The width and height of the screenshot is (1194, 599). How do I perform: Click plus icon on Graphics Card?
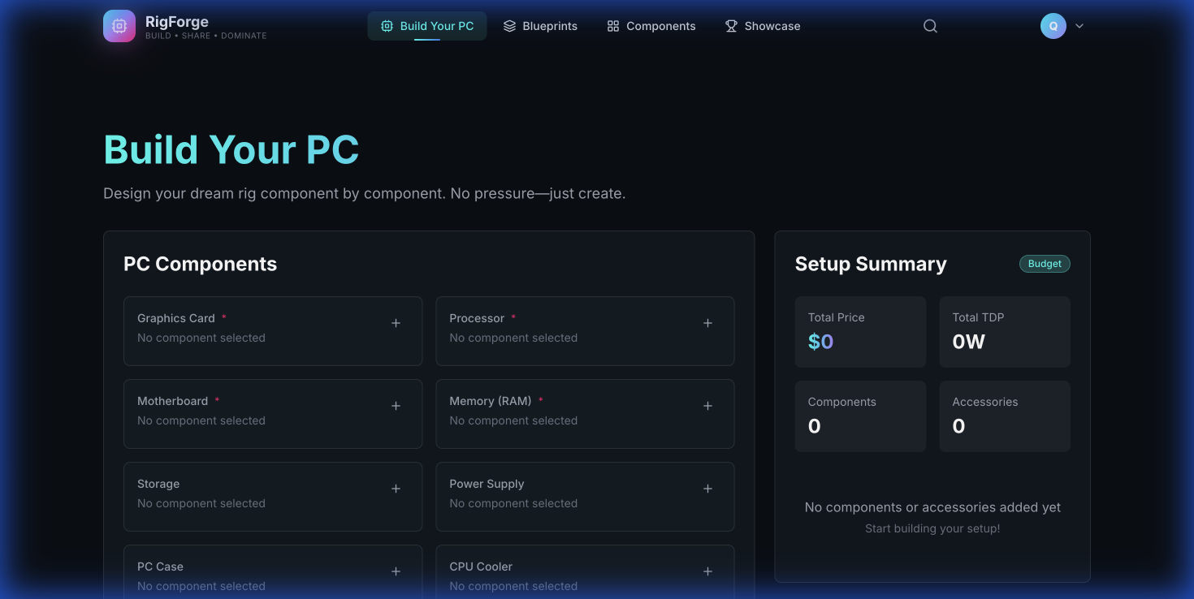[x=396, y=323]
